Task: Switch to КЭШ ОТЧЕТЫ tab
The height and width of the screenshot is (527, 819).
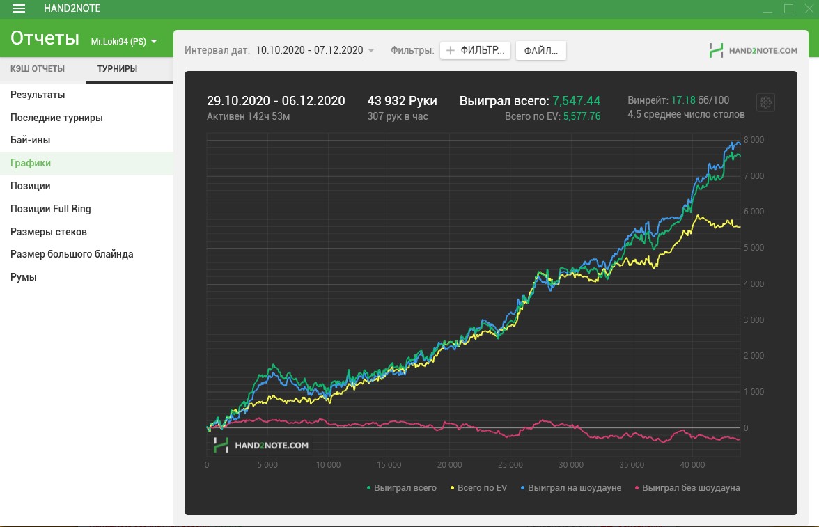Action: tap(38, 68)
